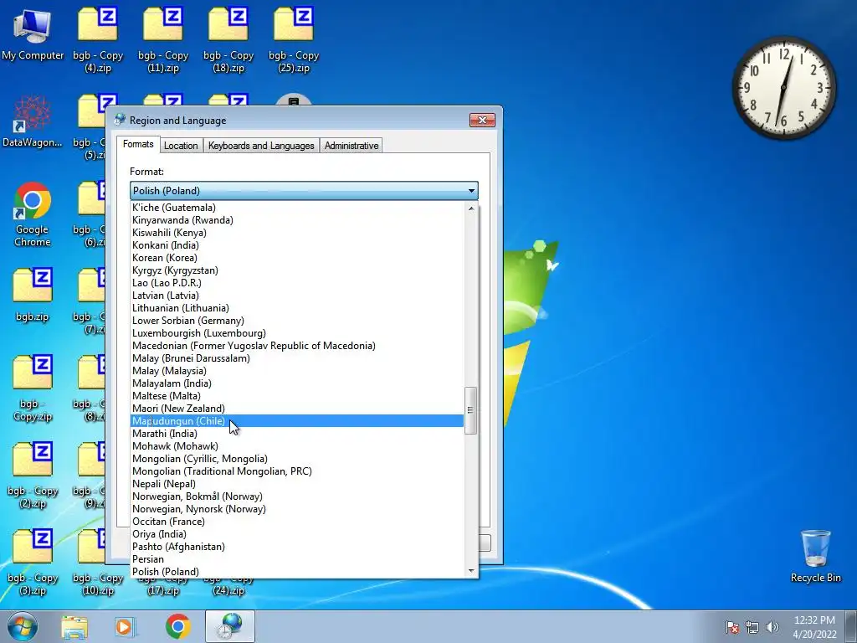Open DataWagon shortcut on desktop

[33, 121]
